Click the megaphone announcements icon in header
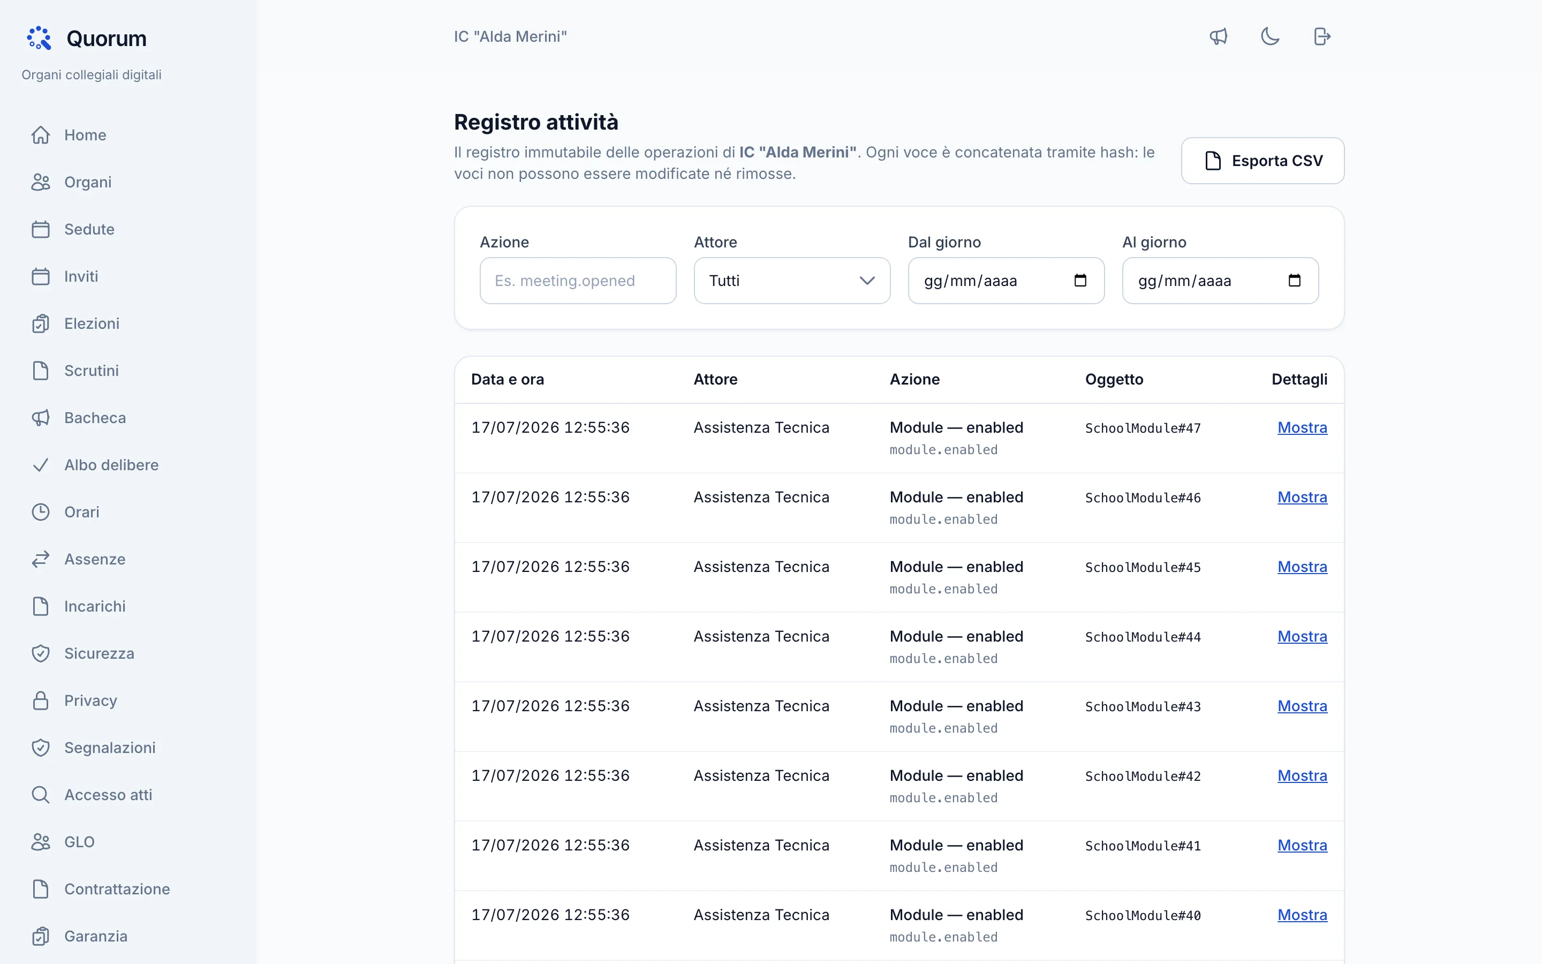 [1218, 36]
